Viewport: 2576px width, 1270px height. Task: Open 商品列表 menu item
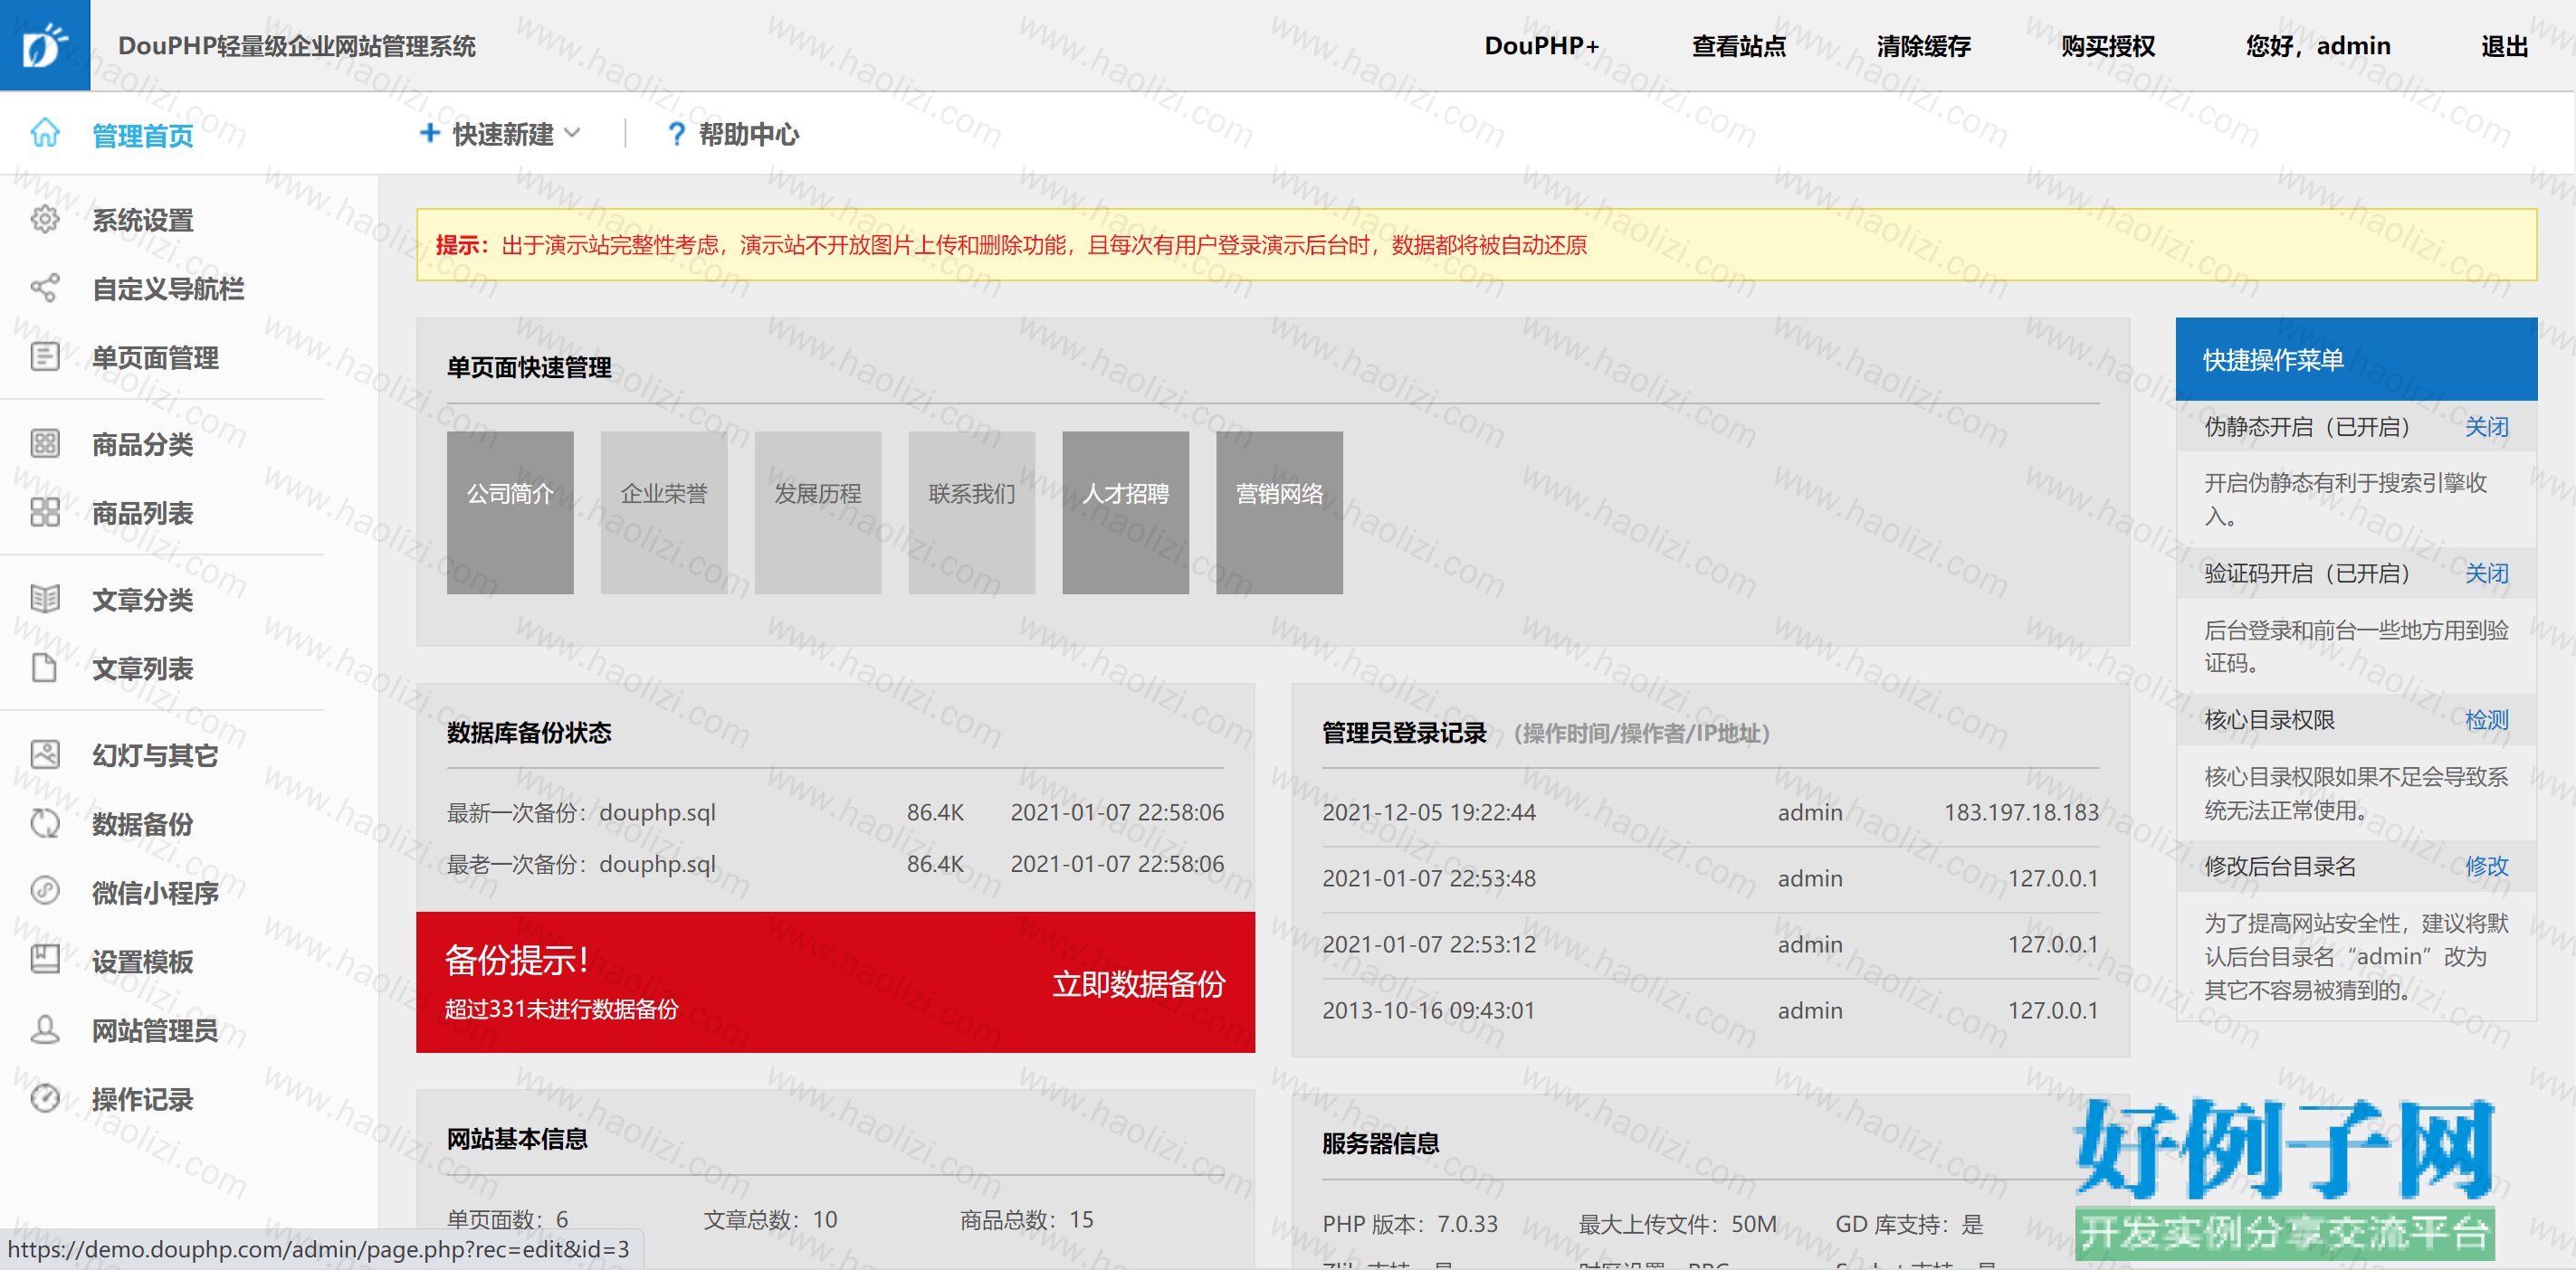coord(143,514)
